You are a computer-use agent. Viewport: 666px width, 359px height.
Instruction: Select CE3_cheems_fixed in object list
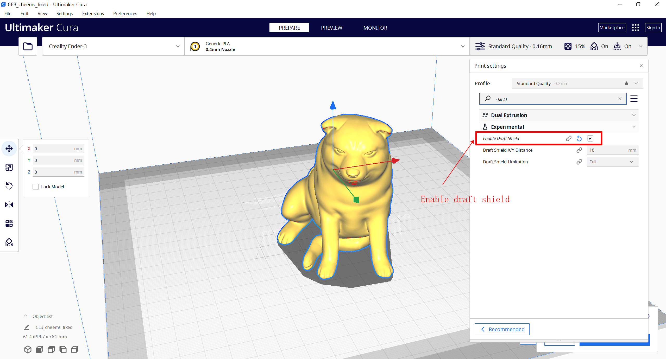tap(54, 327)
